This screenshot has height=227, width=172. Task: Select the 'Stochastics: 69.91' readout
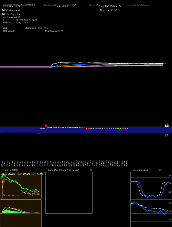point(11,17)
